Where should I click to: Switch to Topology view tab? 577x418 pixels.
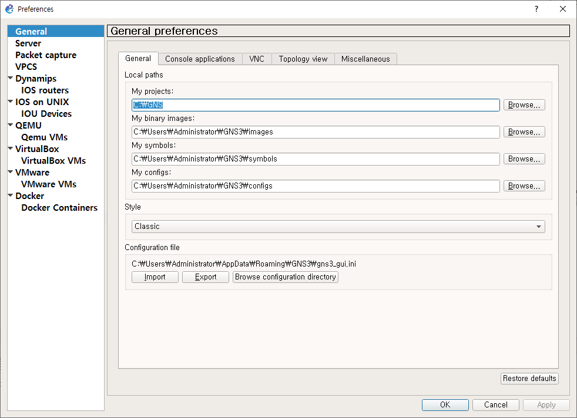[x=303, y=59]
